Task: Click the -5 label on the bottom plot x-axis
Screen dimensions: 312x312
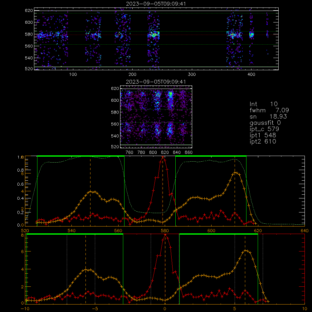Action: 95,309
